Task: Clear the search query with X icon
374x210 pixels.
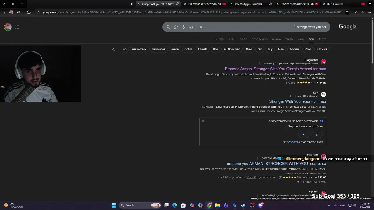Action: (201, 27)
